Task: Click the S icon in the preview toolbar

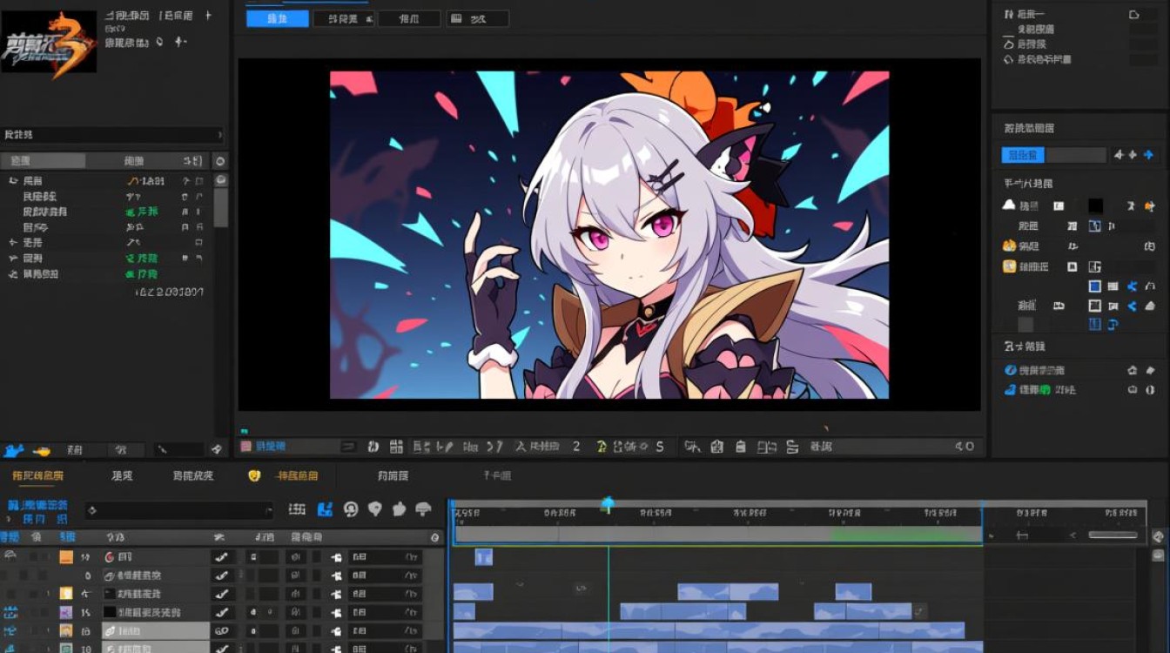Action: pyautogui.click(x=660, y=447)
